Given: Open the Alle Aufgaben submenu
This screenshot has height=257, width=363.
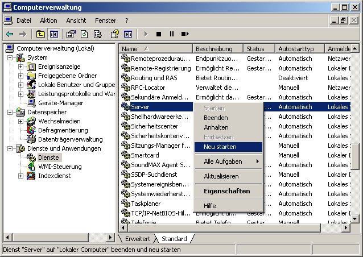Looking at the screenshot, I should pyautogui.click(x=223, y=161).
